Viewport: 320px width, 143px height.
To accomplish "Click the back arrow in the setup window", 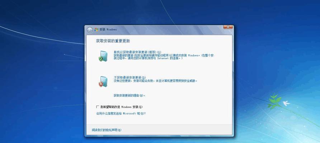I will coord(90,30).
